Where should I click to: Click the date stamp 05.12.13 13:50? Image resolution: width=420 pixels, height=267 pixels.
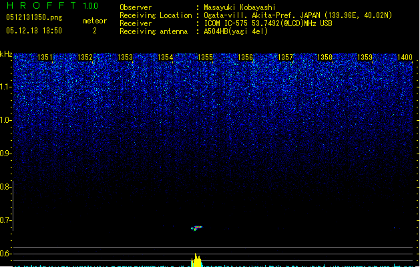(x=34, y=31)
